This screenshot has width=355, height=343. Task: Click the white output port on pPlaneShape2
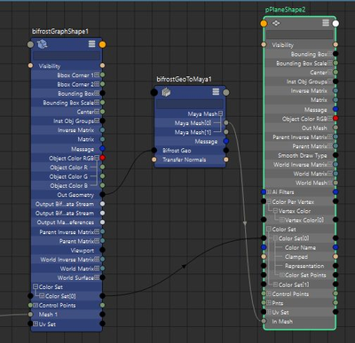point(335,23)
